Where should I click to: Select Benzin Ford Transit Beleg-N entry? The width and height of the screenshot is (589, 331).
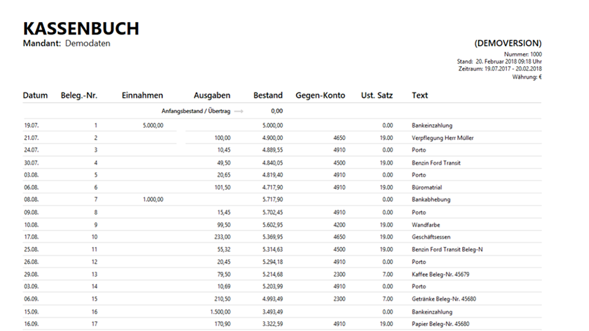pyautogui.click(x=447, y=250)
